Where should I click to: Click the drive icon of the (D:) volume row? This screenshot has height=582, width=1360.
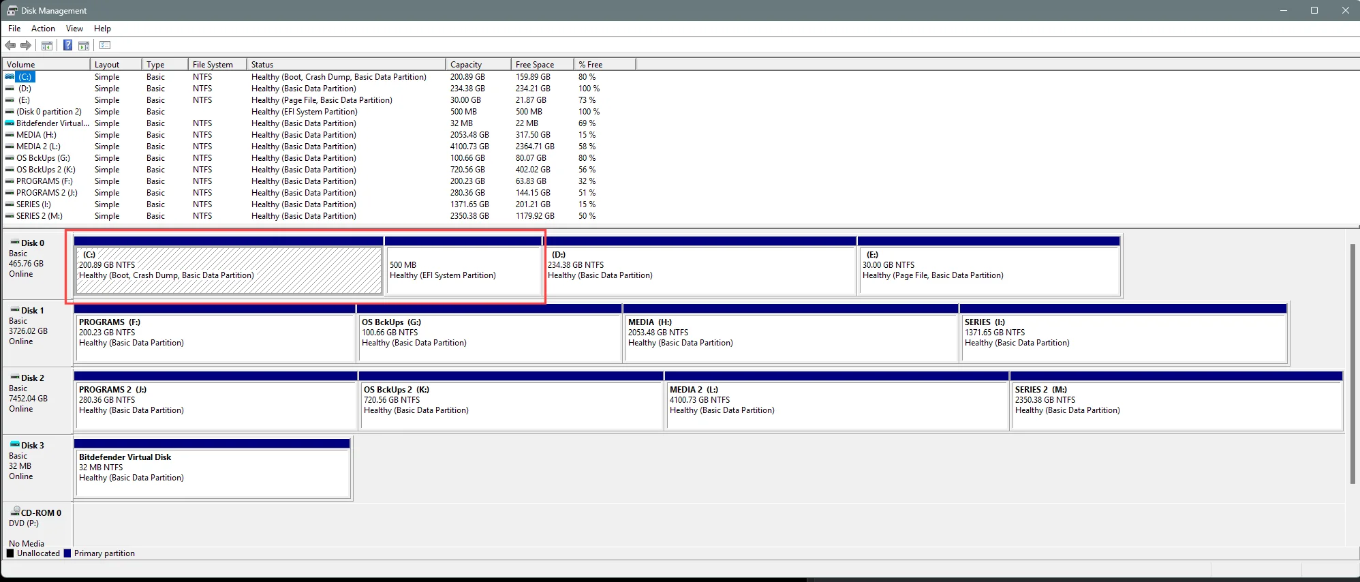[x=10, y=89]
